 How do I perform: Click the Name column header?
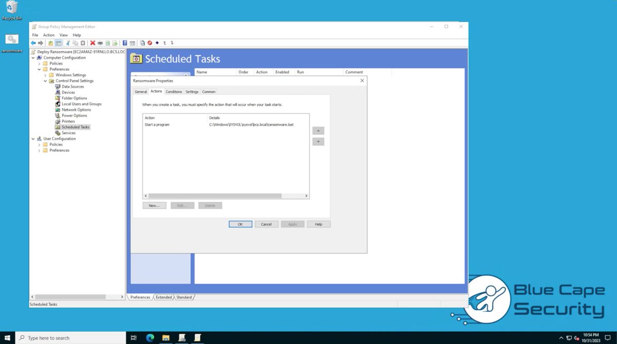click(215, 72)
